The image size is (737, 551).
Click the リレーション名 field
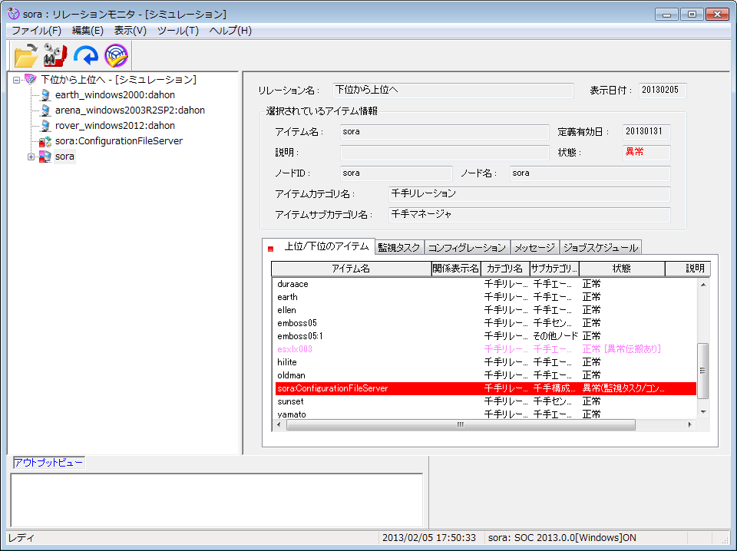point(453,91)
